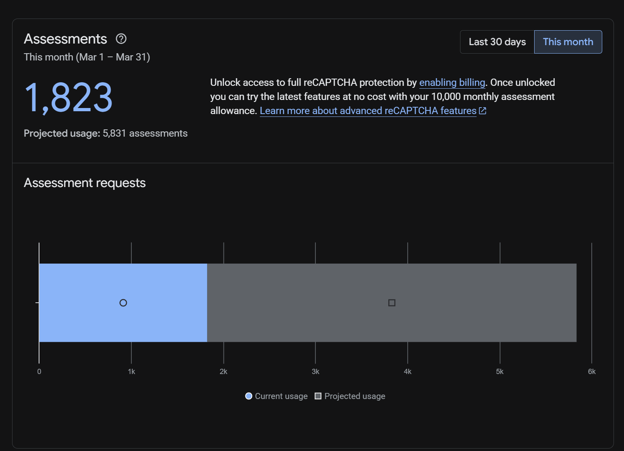Open the enabling billing link
The width and height of the screenshot is (624, 451).
(452, 83)
